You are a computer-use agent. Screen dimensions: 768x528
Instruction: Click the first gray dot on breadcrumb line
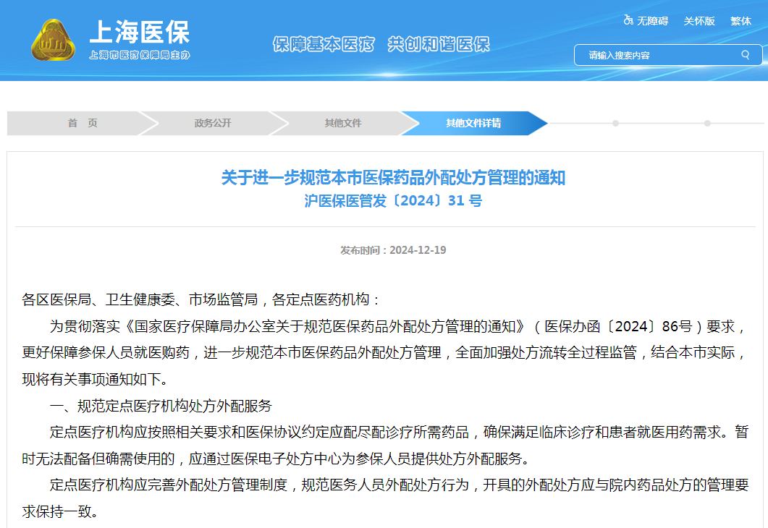(615, 123)
